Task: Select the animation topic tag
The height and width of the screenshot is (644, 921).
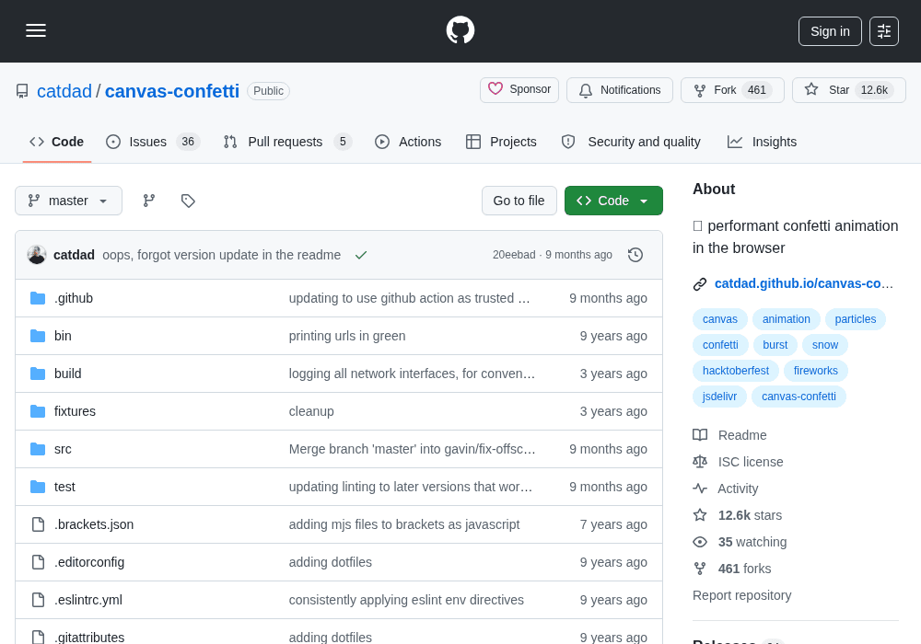Action: 786,319
